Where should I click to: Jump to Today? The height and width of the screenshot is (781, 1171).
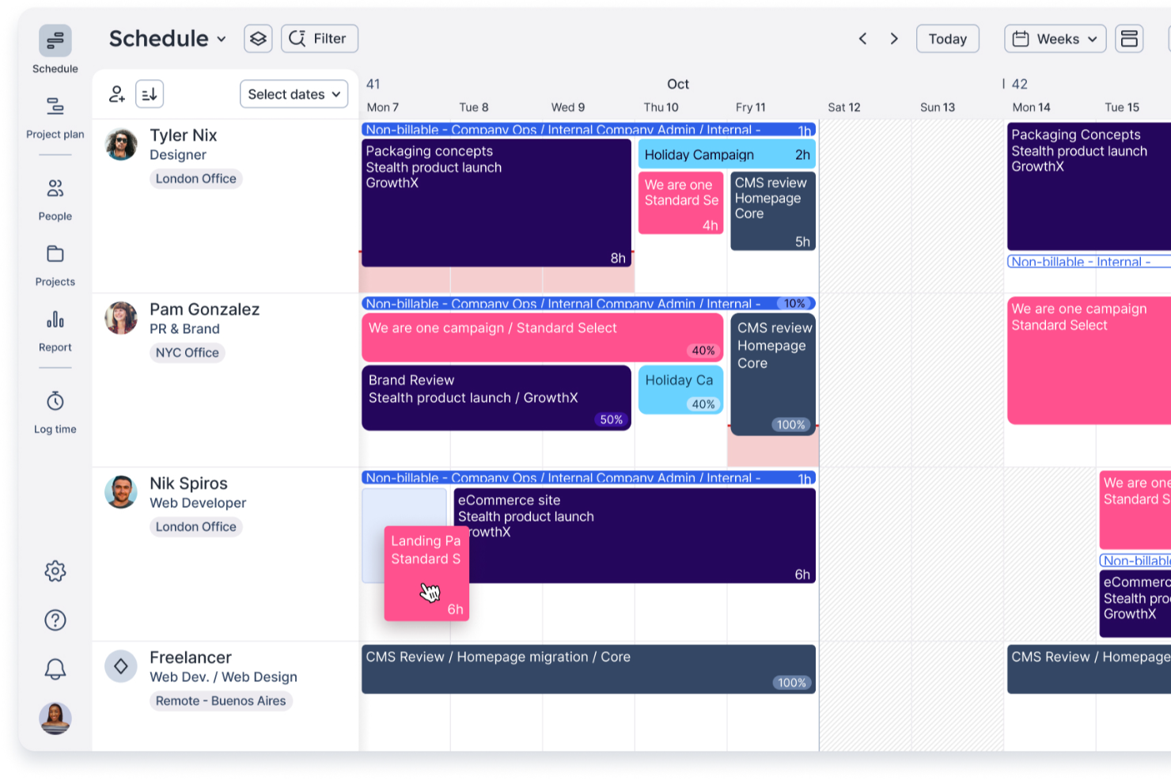point(947,38)
